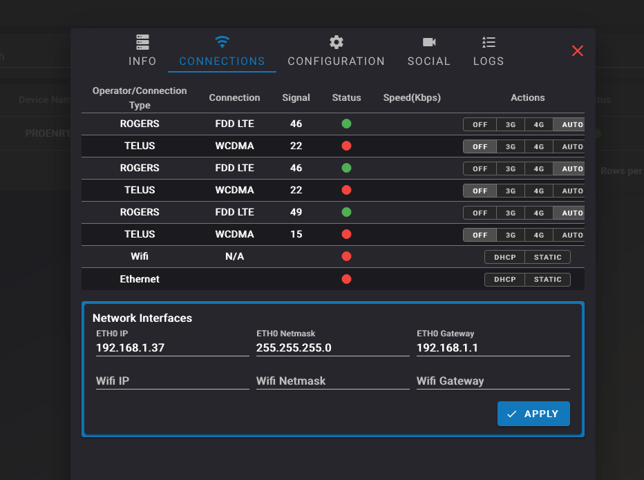Viewport: 644px width, 480px height.
Task: Choose AUTO on the first TELUS row
Action: [569, 146]
